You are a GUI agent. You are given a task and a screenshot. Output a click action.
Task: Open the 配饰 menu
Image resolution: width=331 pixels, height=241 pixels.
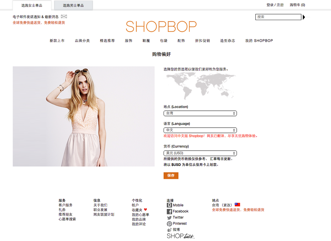[x=181, y=40]
